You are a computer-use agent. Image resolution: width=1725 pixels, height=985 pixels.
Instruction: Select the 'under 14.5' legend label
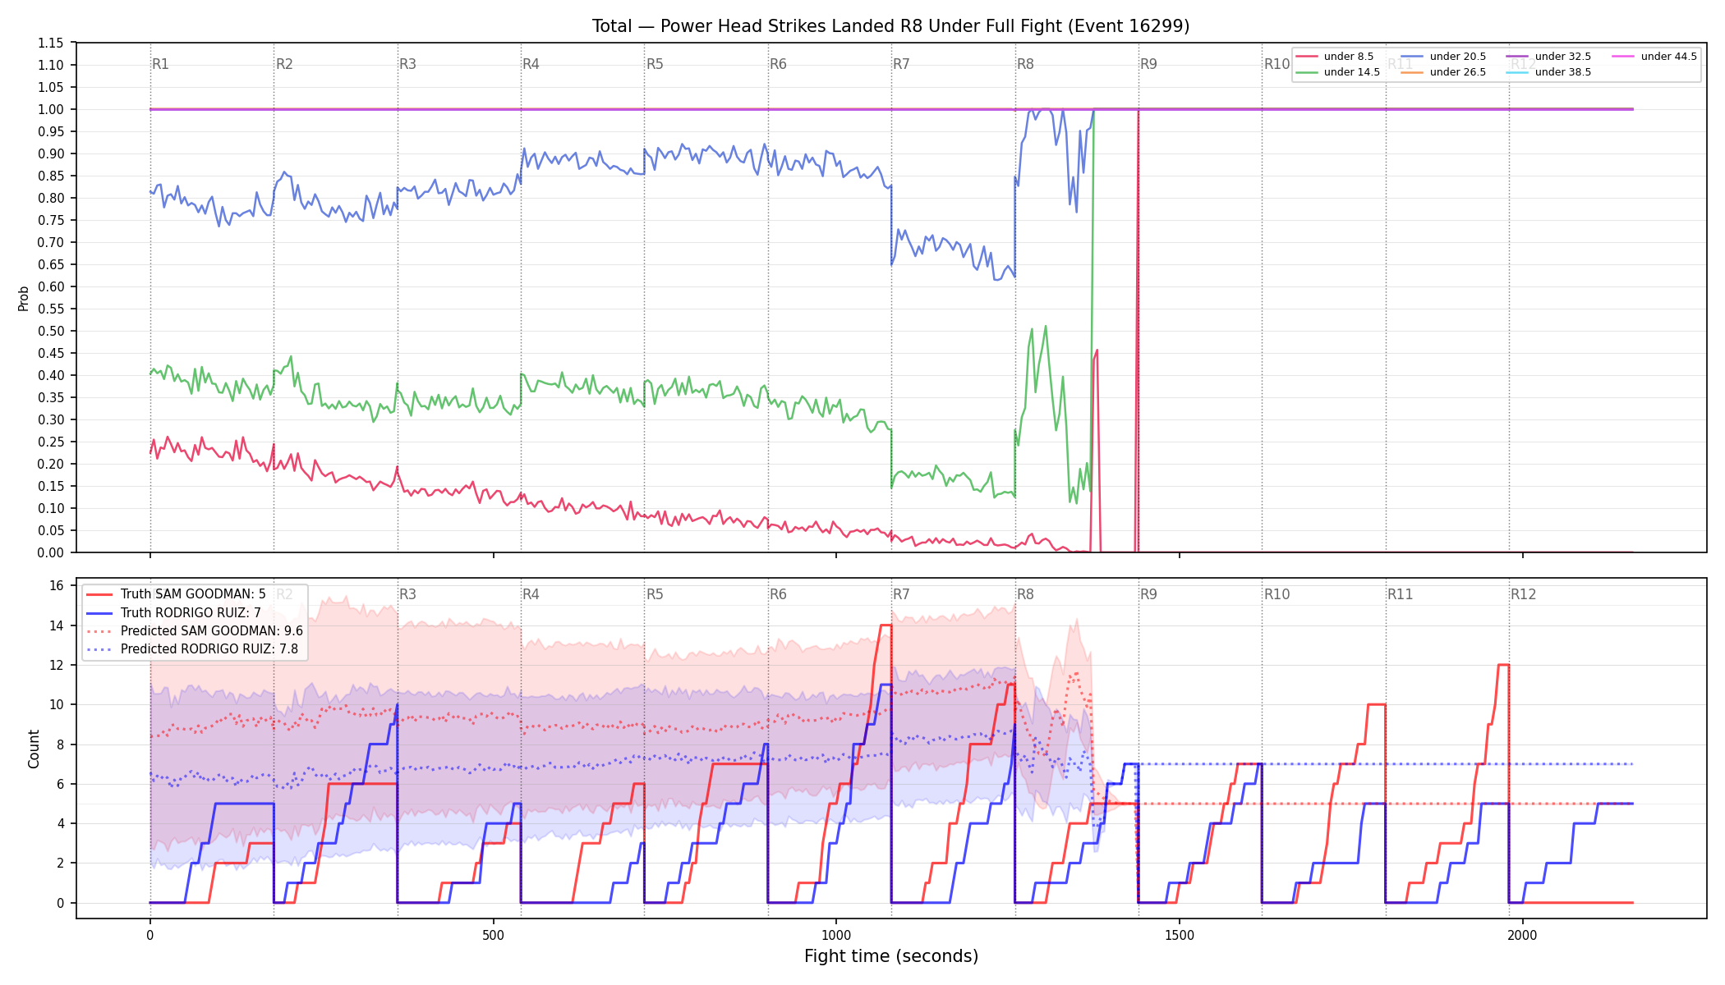coord(1352,72)
